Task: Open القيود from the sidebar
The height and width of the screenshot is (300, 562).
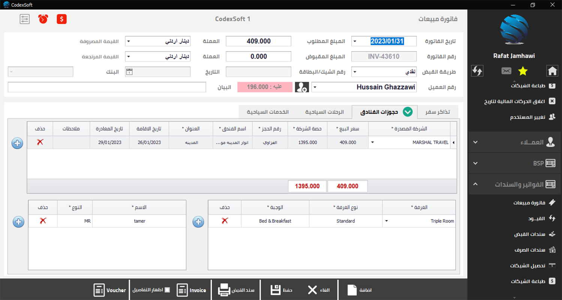Action: (542, 218)
